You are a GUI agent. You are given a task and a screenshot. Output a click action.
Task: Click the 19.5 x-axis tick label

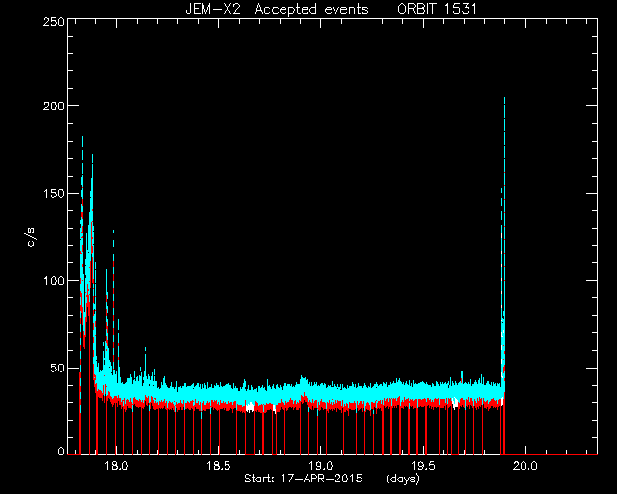[x=423, y=466]
